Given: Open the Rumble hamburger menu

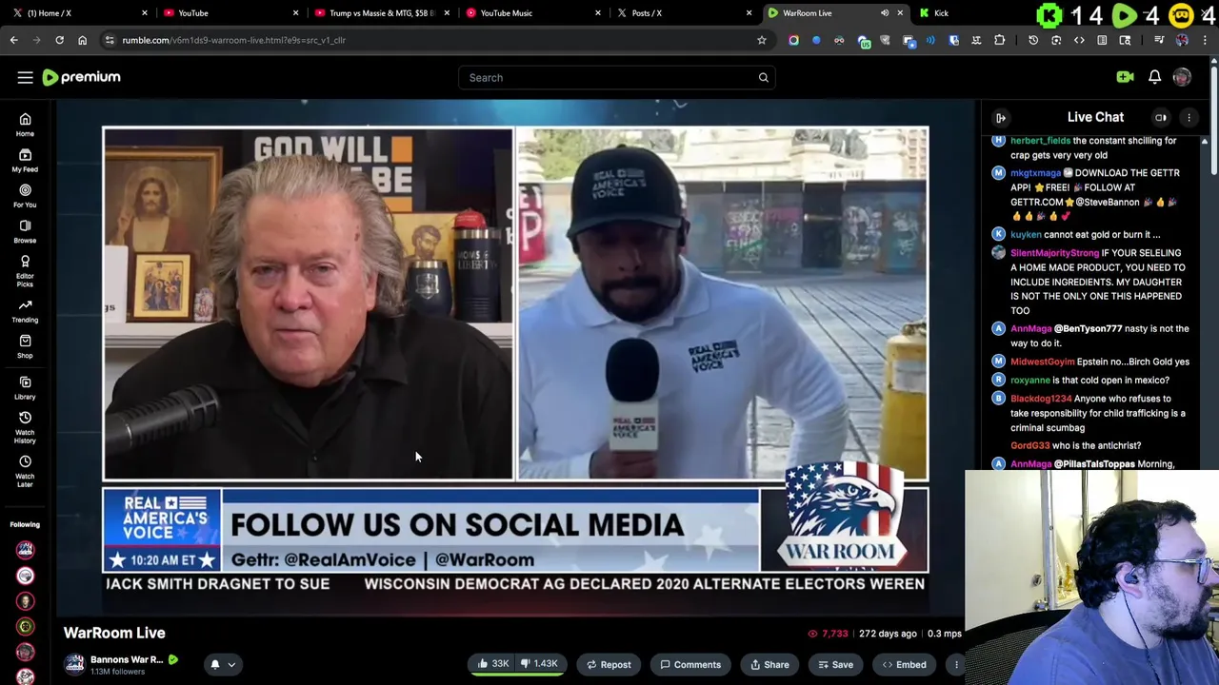Looking at the screenshot, I should tap(25, 77).
